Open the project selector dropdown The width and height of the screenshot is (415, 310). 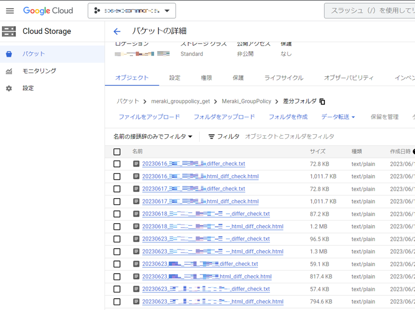click(132, 11)
